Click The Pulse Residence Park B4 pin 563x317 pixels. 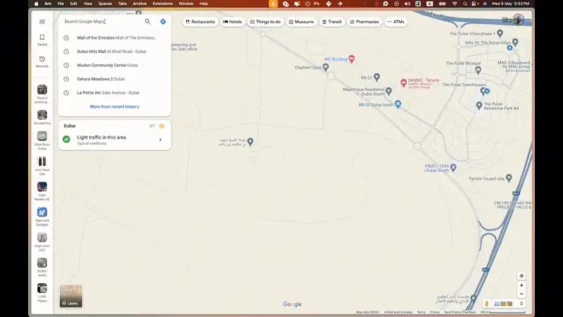(x=479, y=105)
